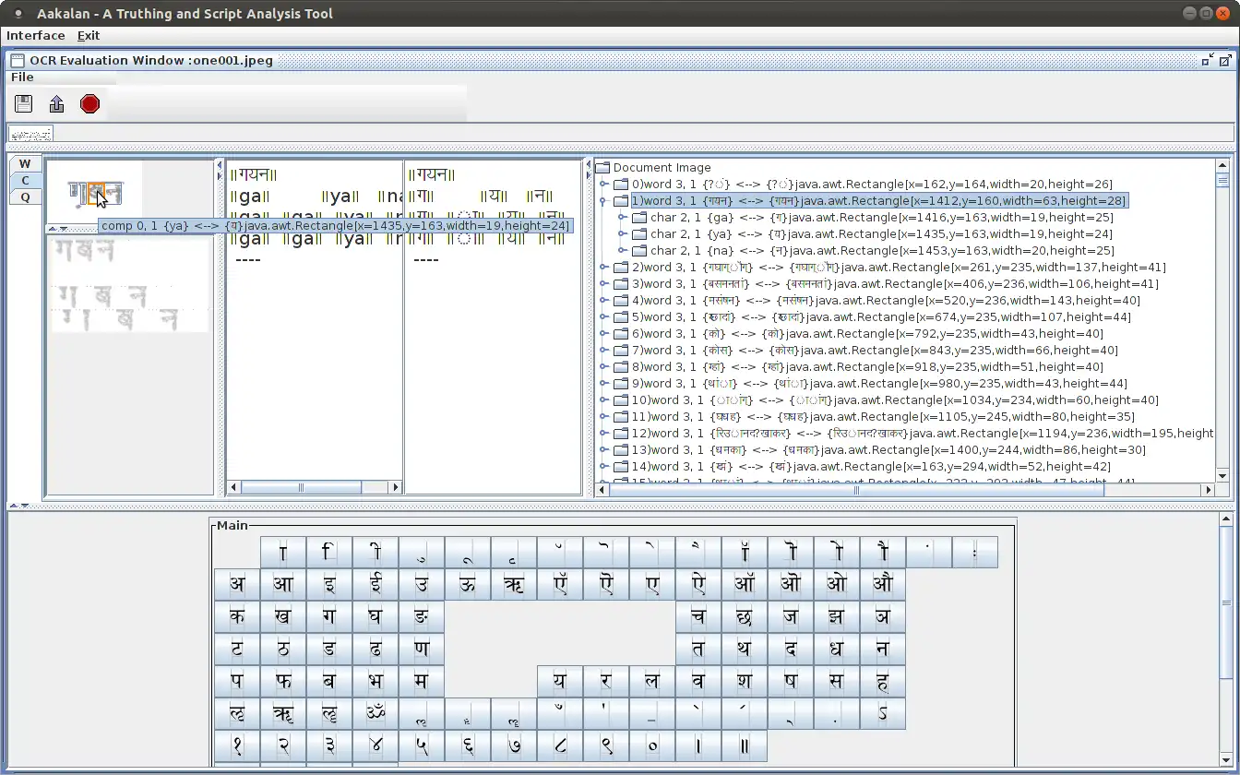The height and width of the screenshot is (775, 1240).
Task: Expand the 2)word node at x=261
Action: (604, 267)
